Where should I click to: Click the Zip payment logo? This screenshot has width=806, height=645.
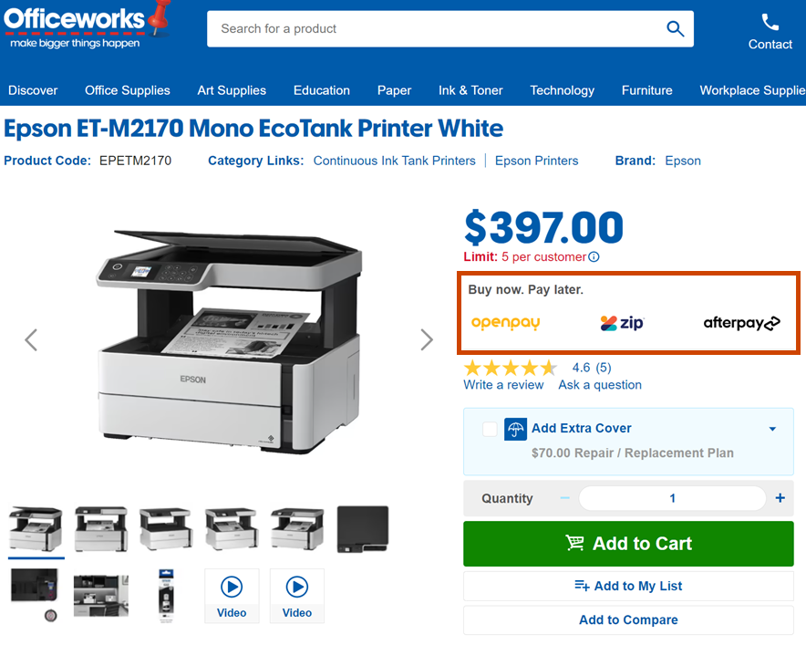click(622, 323)
